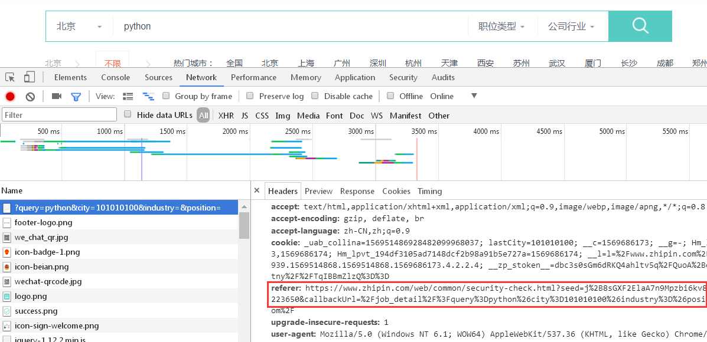Open the 公司行业 dropdown
This screenshot has height=342, width=707.
(571, 27)
